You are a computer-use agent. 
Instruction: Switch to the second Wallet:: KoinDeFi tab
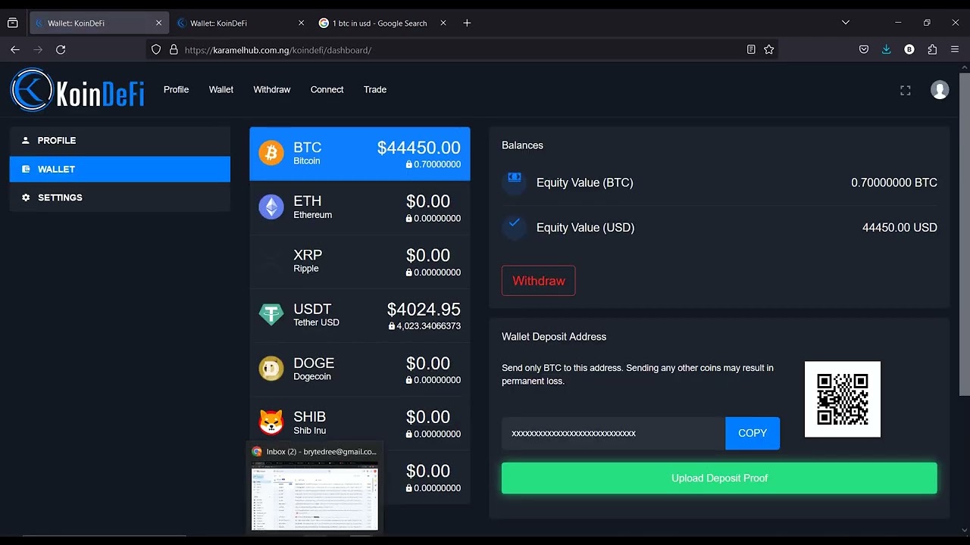coord(242,23)
